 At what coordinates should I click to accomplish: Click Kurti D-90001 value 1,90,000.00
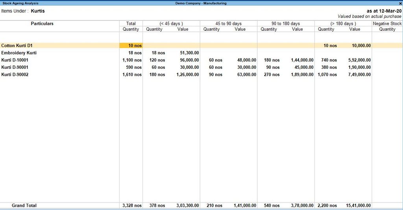tap(360, 67)
